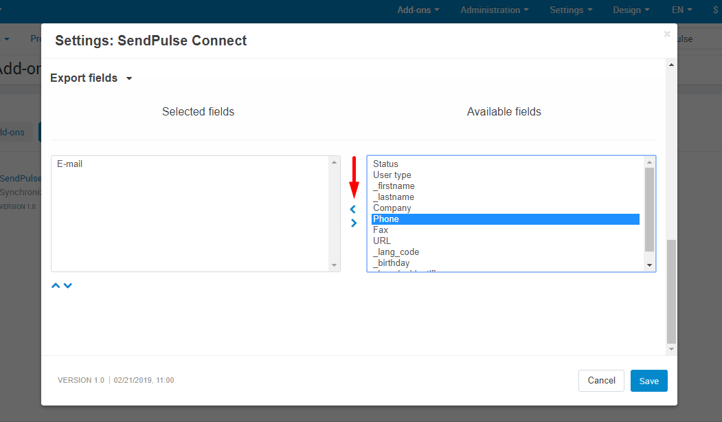Click the Save button
This screenshot has height=422, width=722.
(648, 381)
